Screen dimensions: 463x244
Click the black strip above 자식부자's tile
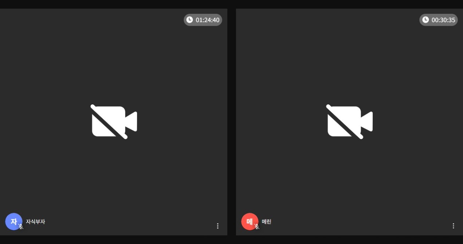[114, 4]
